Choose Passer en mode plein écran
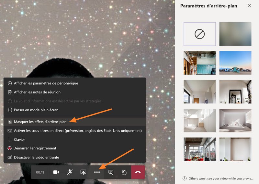Viewport: 259px width, 184px height. tap(74, 110)
